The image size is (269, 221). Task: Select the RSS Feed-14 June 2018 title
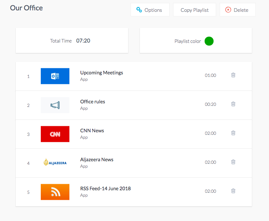click(x=106, y=188)
